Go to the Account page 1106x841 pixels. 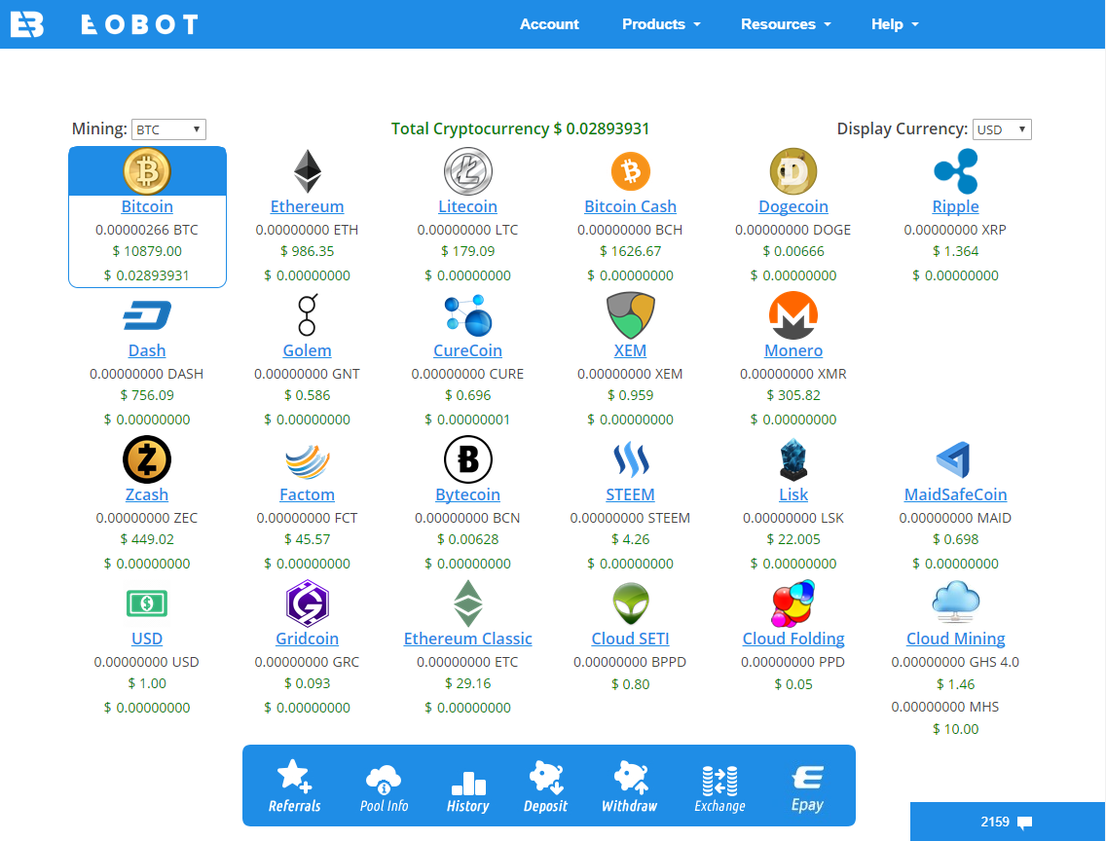point(549,24)
